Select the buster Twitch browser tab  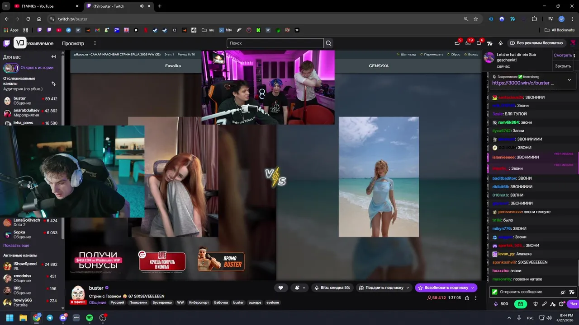coord(119,6)
